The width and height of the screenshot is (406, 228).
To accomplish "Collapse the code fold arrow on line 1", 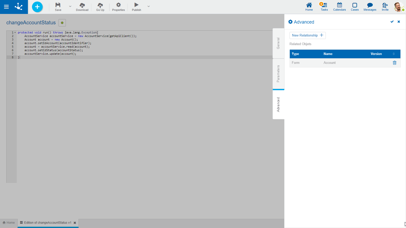I will (15, 32).
